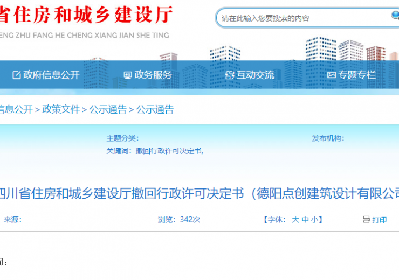This screenshot has height=280, width=399.
Task: Click the printer icon
Action: (x=366, y=220)
